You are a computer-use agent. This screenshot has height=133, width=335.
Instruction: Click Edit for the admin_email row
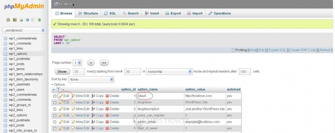coord(64,122)
